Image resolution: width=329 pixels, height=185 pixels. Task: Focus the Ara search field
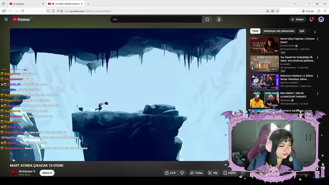tap(156, 19)
